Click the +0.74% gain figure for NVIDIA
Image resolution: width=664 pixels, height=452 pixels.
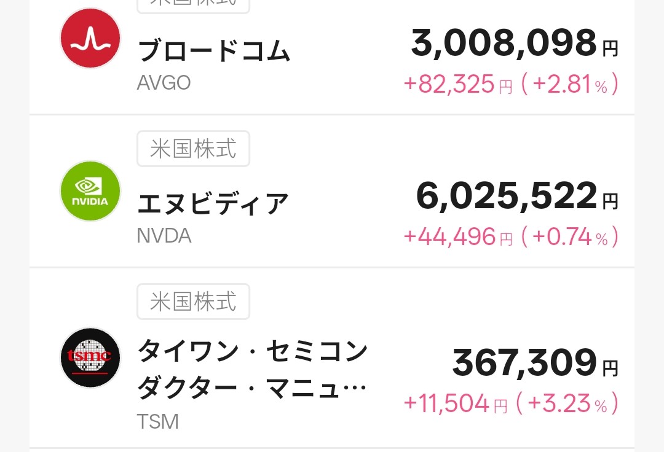tap(572, 236)
